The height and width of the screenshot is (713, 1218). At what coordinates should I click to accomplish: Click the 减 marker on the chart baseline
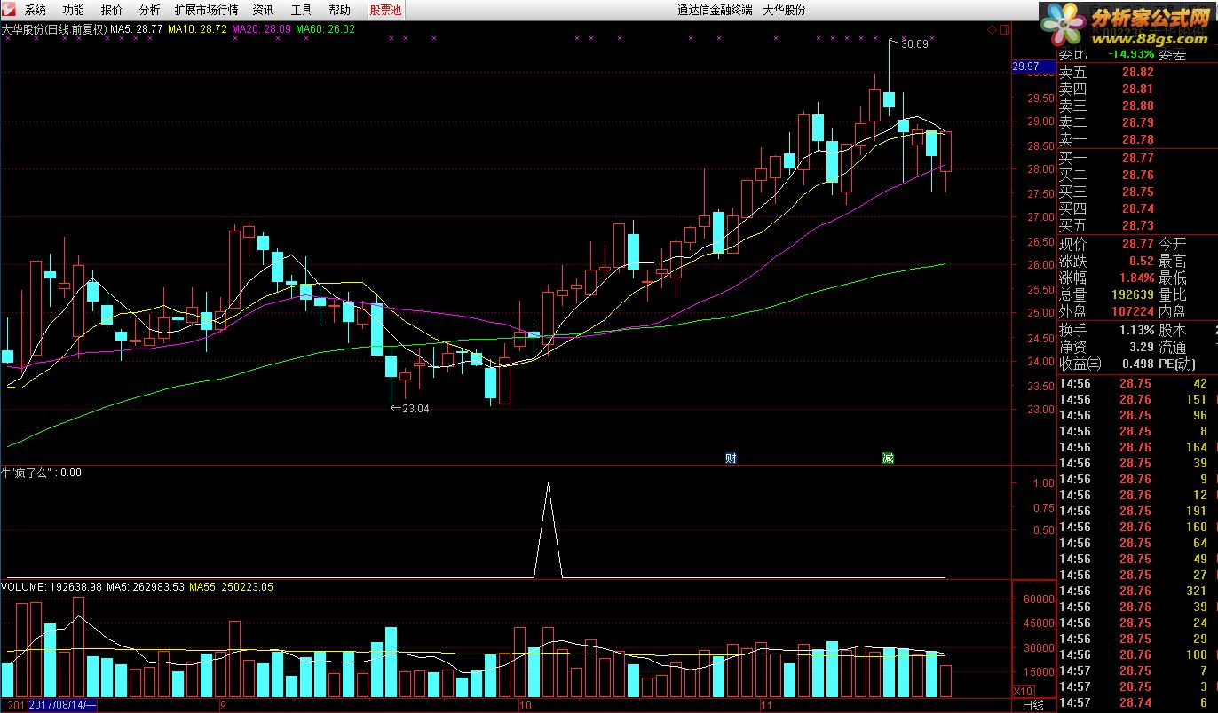pyautogui.click(x=888, y=458)
